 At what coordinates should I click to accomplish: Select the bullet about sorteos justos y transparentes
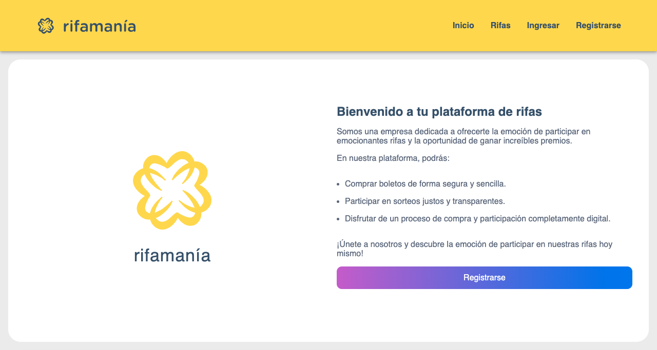425,201
